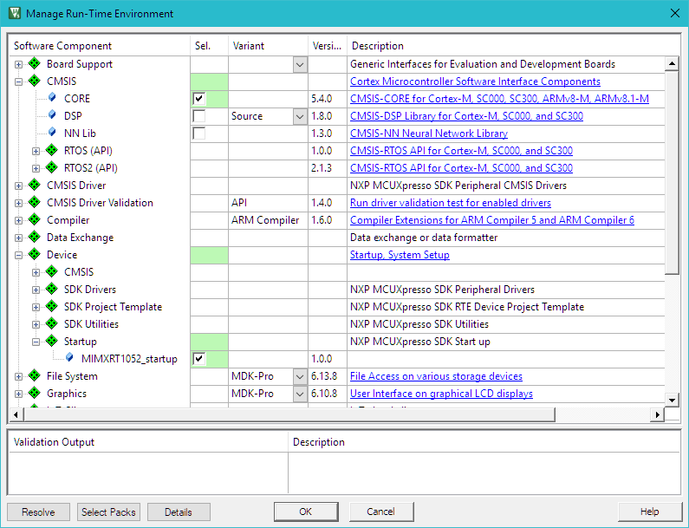This screenshot has width=689, height=528.
Task: Expand the Board Support tree node
Action: 18,64
